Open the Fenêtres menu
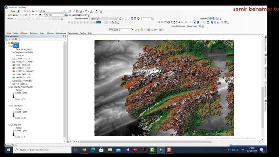The image size is (279, 157). (x=83, y=33)
